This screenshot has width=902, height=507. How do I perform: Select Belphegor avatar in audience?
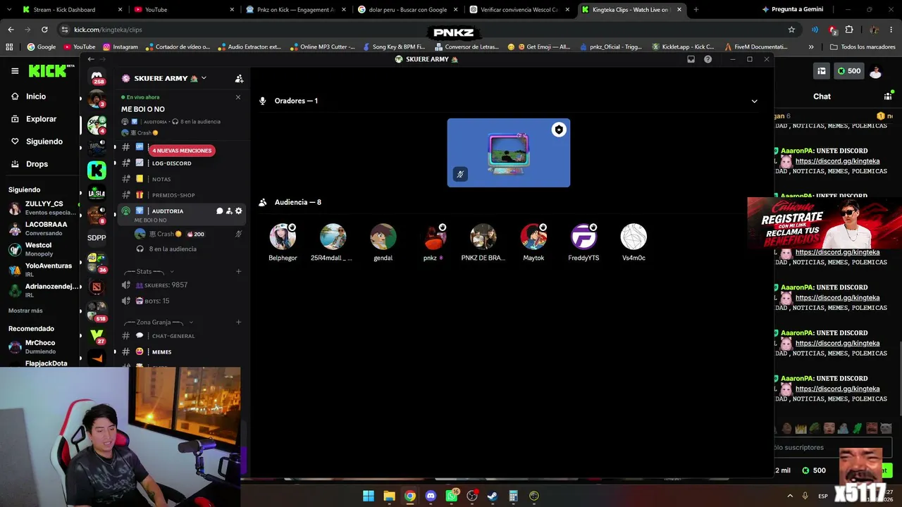coord(283,237)
